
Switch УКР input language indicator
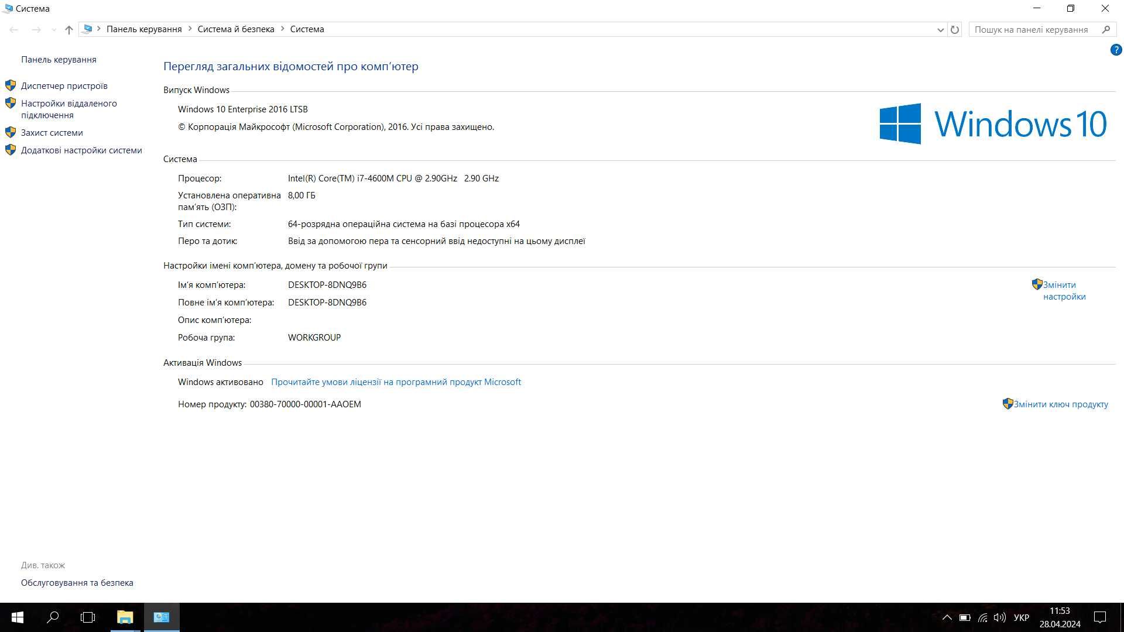click(x=1022, y=617)
